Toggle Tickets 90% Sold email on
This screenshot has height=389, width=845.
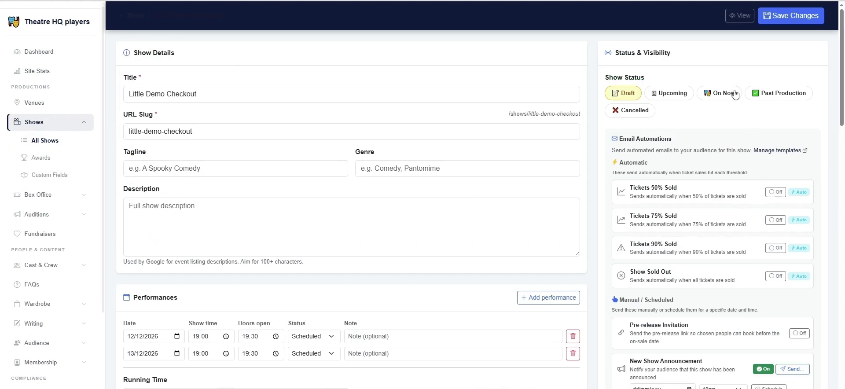click(775, 248)
